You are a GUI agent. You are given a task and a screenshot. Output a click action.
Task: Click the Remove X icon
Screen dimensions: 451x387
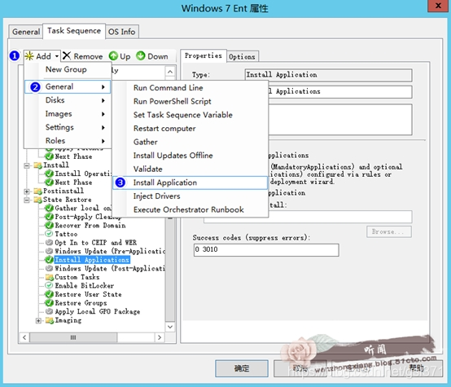(67, 56)
